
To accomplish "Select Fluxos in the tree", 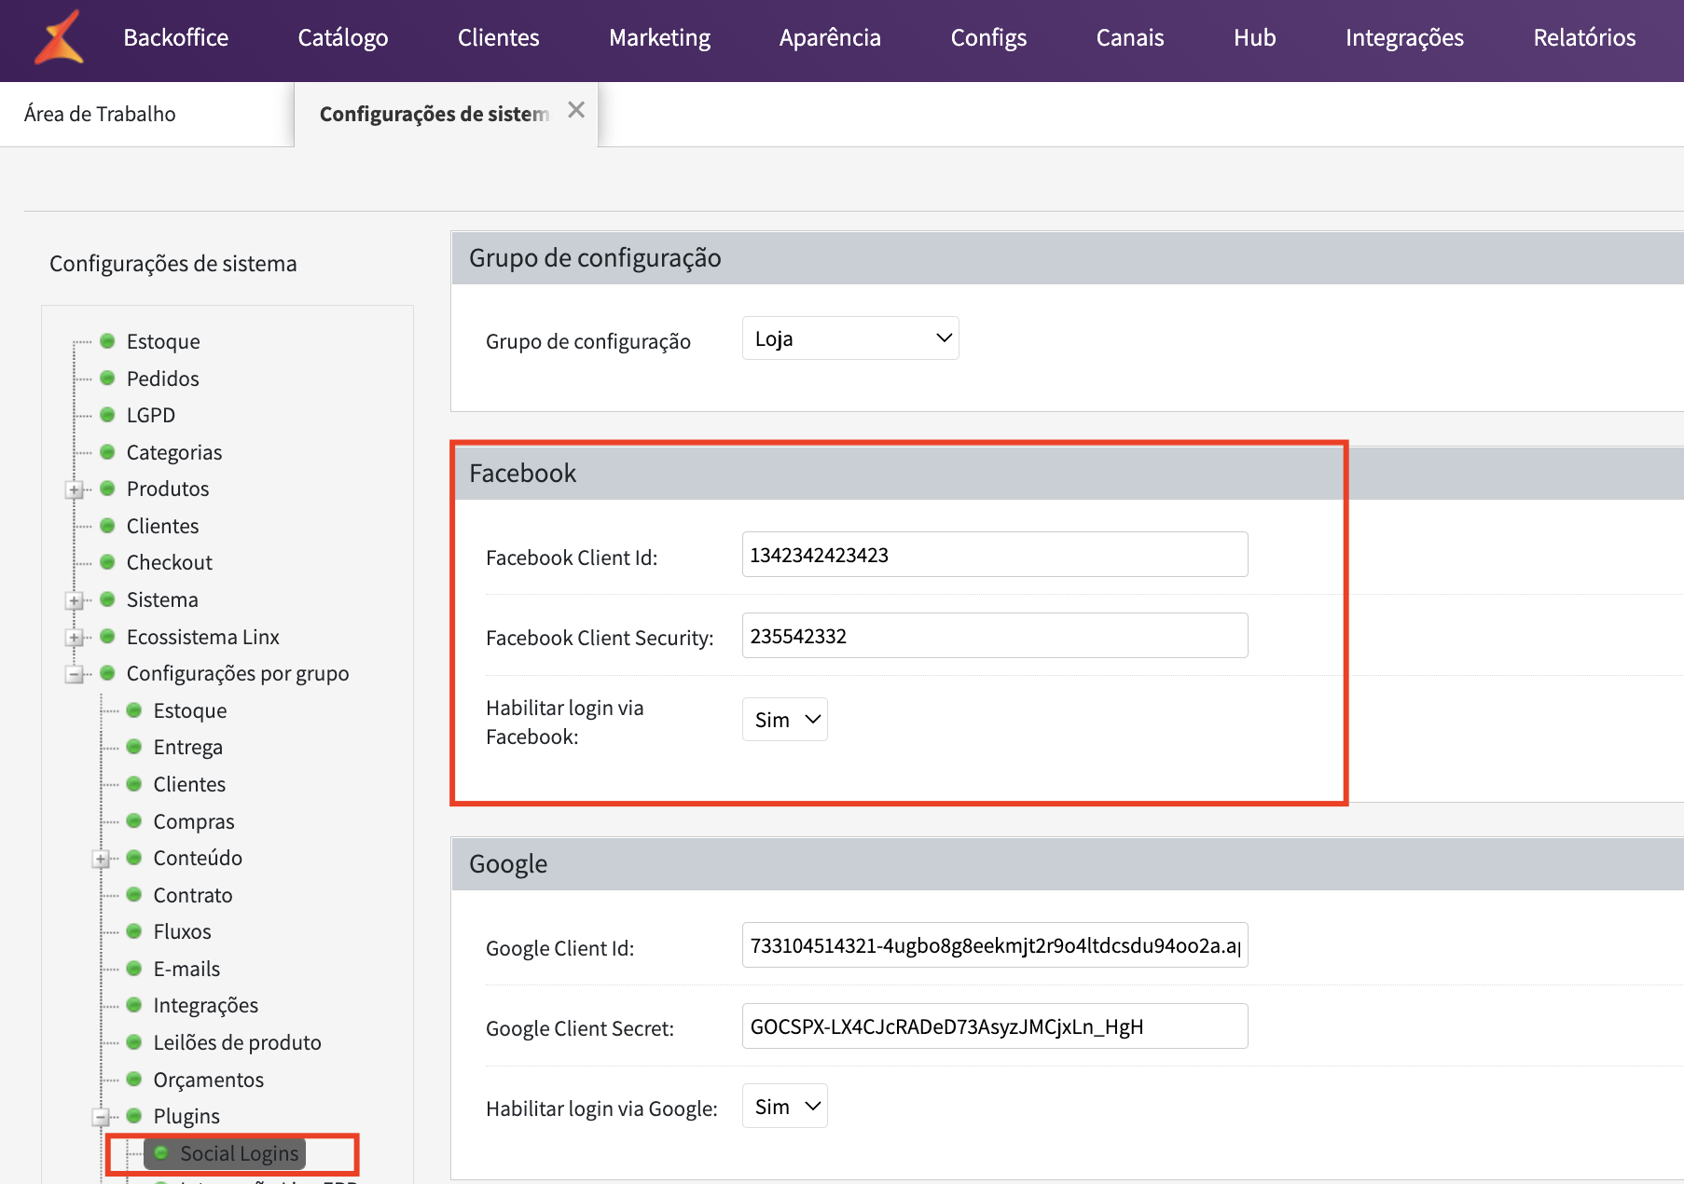I will [183, 931].
